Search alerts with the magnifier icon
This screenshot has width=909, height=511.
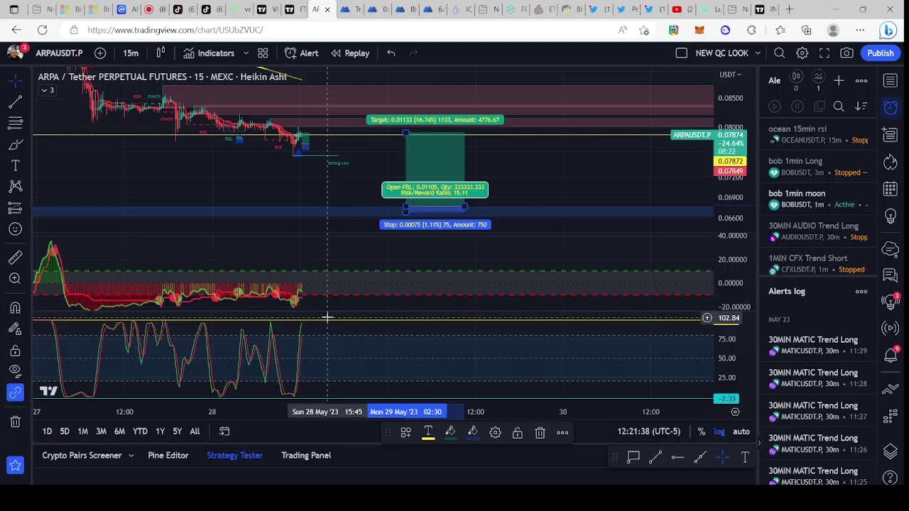839,106
